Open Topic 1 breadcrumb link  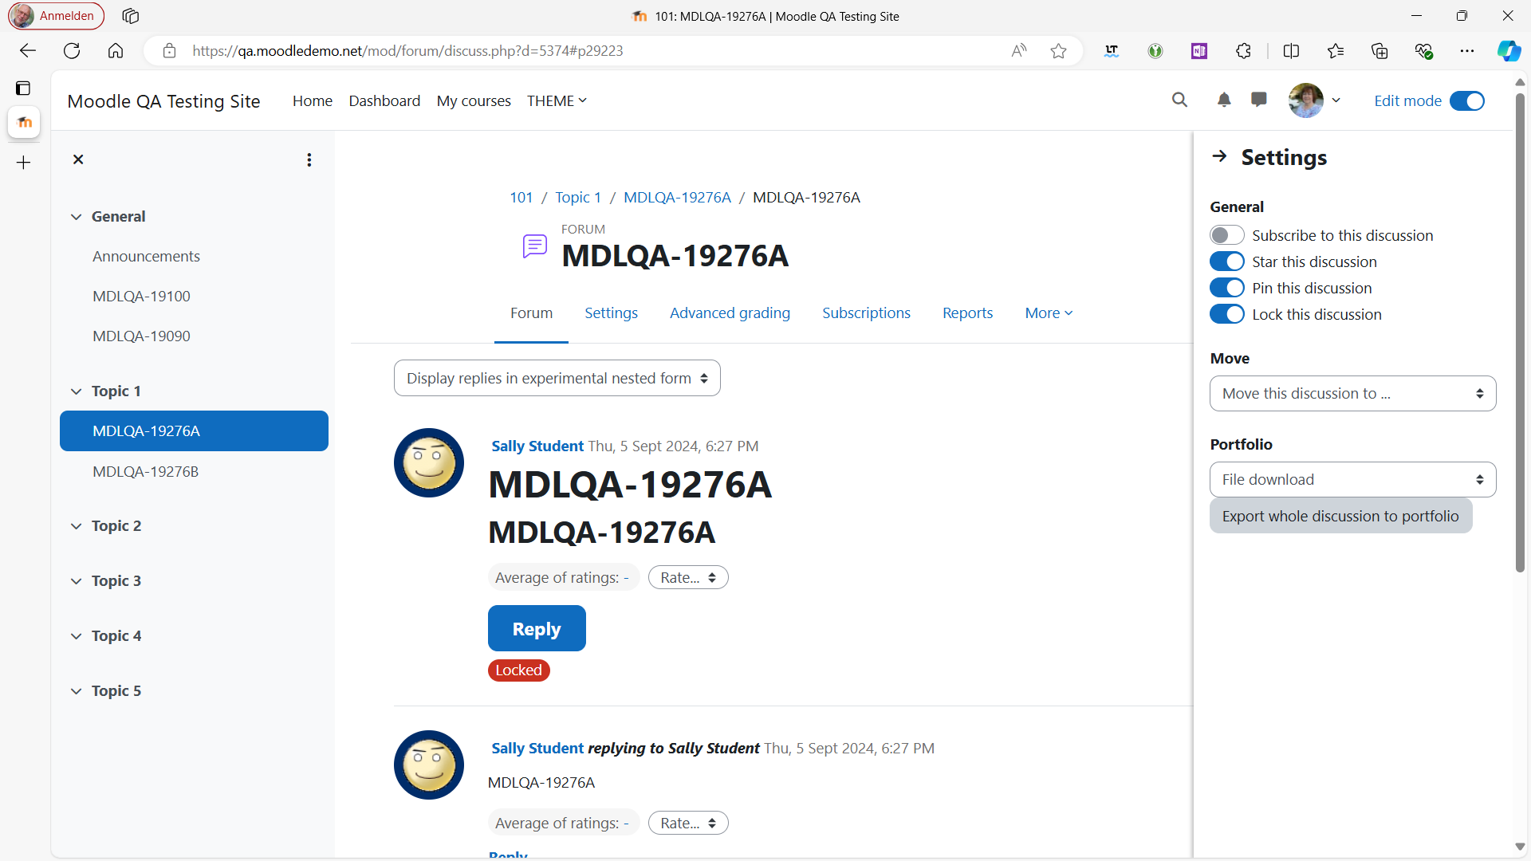click(578, 198)
